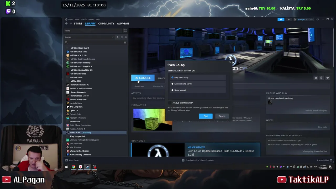This screenshot has height=189, width=336.
Task: Select Half-Life: Opposing Force in library
Action: tap(81, 66)
